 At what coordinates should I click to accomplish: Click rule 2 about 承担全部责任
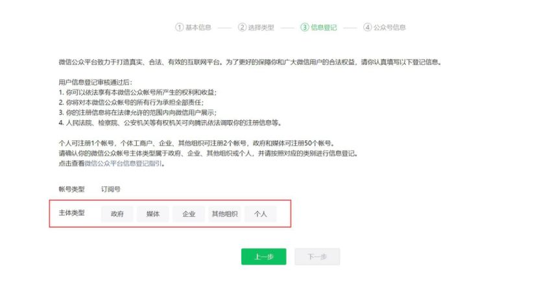(x=131, y=103)
